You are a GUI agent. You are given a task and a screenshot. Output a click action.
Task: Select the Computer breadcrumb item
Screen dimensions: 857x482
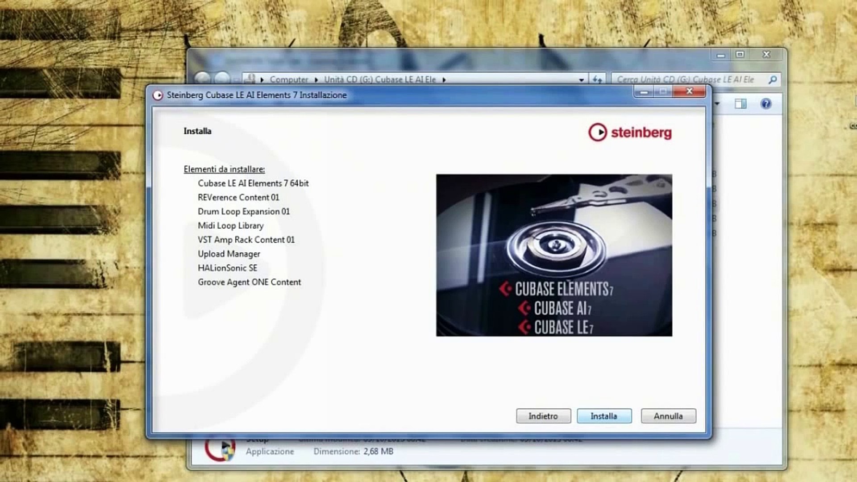pyautogui.click(x=289, y=79)
